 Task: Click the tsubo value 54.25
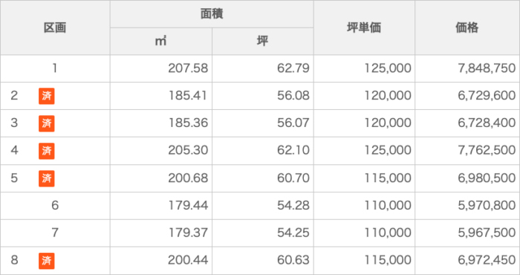click(293, 233)
